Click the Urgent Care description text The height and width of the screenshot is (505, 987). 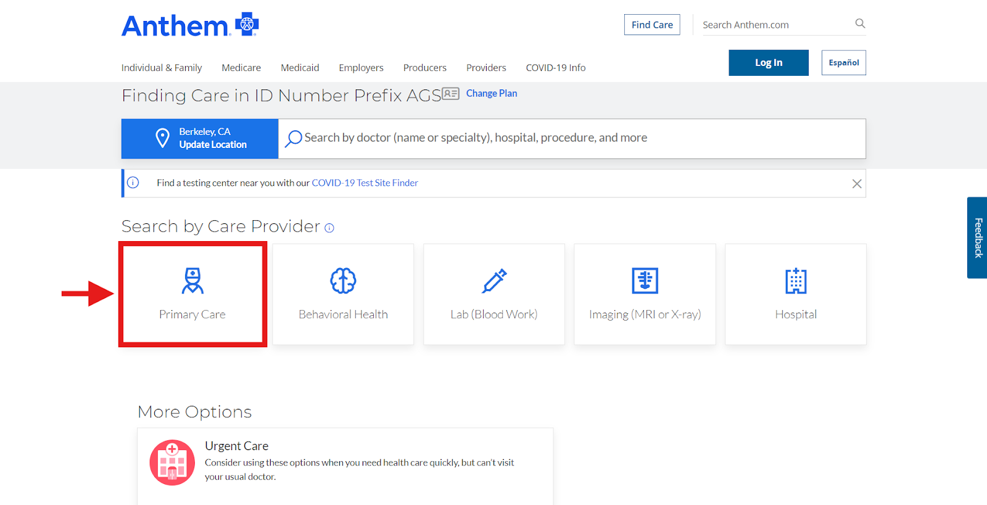(359, 470)
